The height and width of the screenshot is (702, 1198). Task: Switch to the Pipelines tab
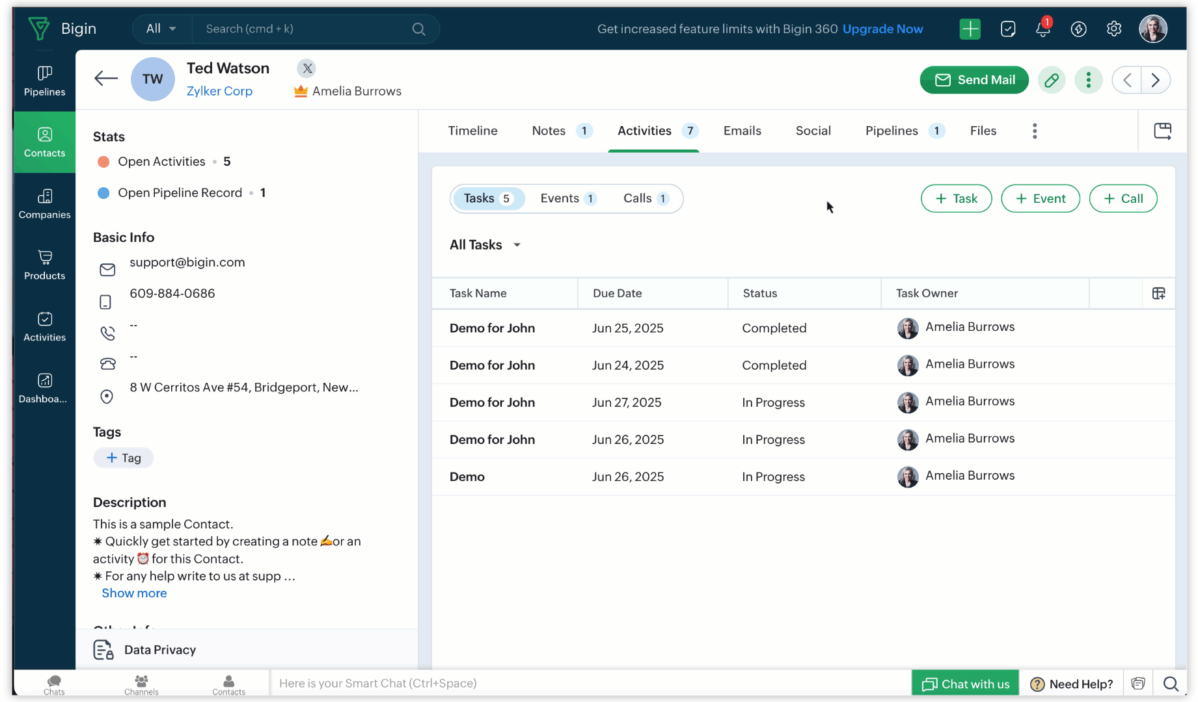point(904,131)
